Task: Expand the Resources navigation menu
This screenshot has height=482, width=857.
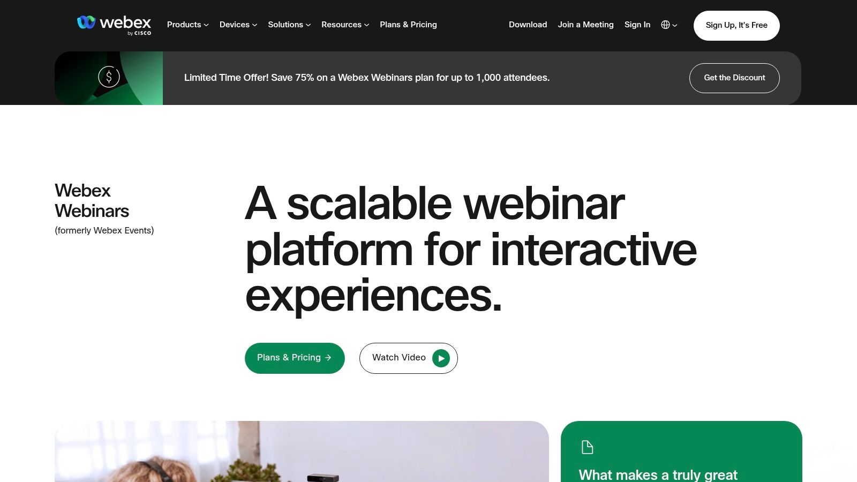Action: (344, 25)
